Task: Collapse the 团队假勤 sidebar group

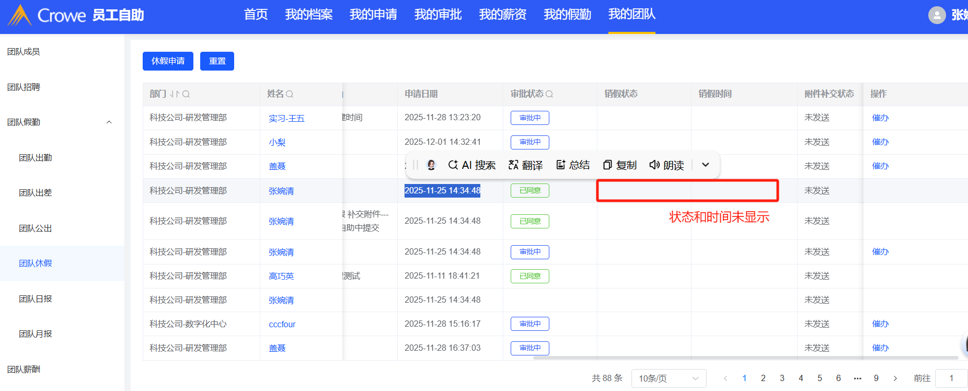Action: click(109, 122)
